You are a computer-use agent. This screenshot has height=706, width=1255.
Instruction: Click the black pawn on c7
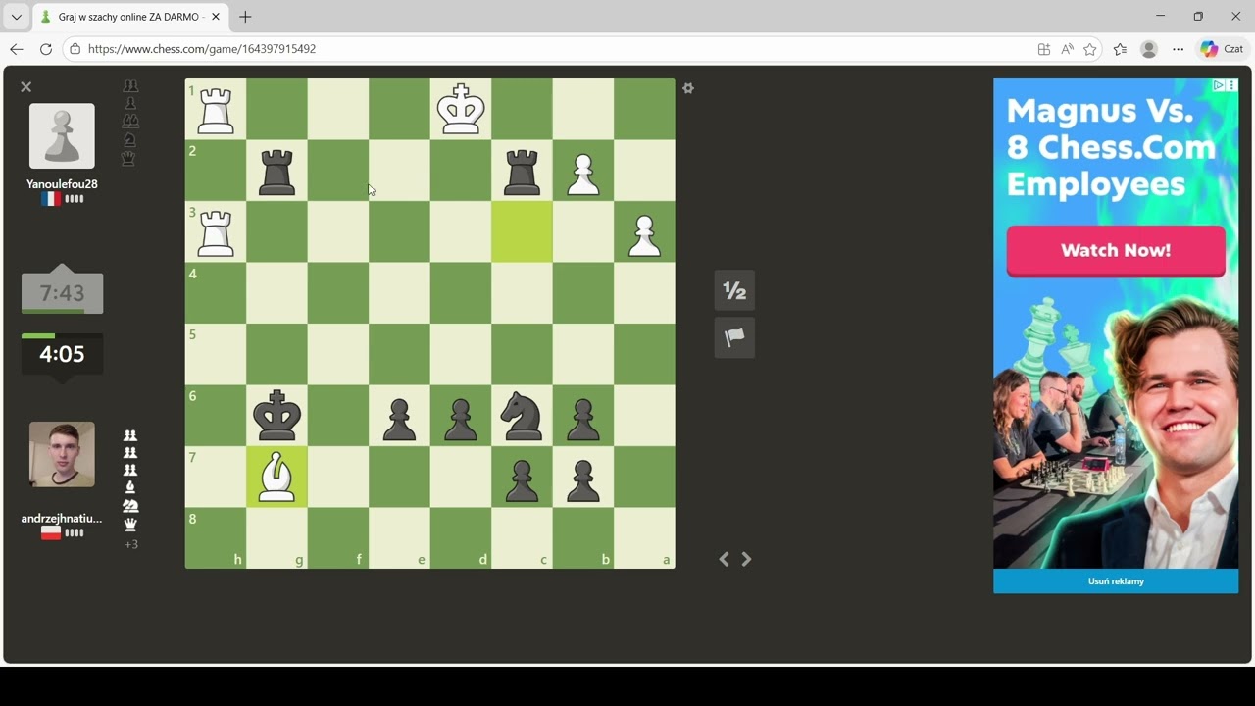pos(522,479)
